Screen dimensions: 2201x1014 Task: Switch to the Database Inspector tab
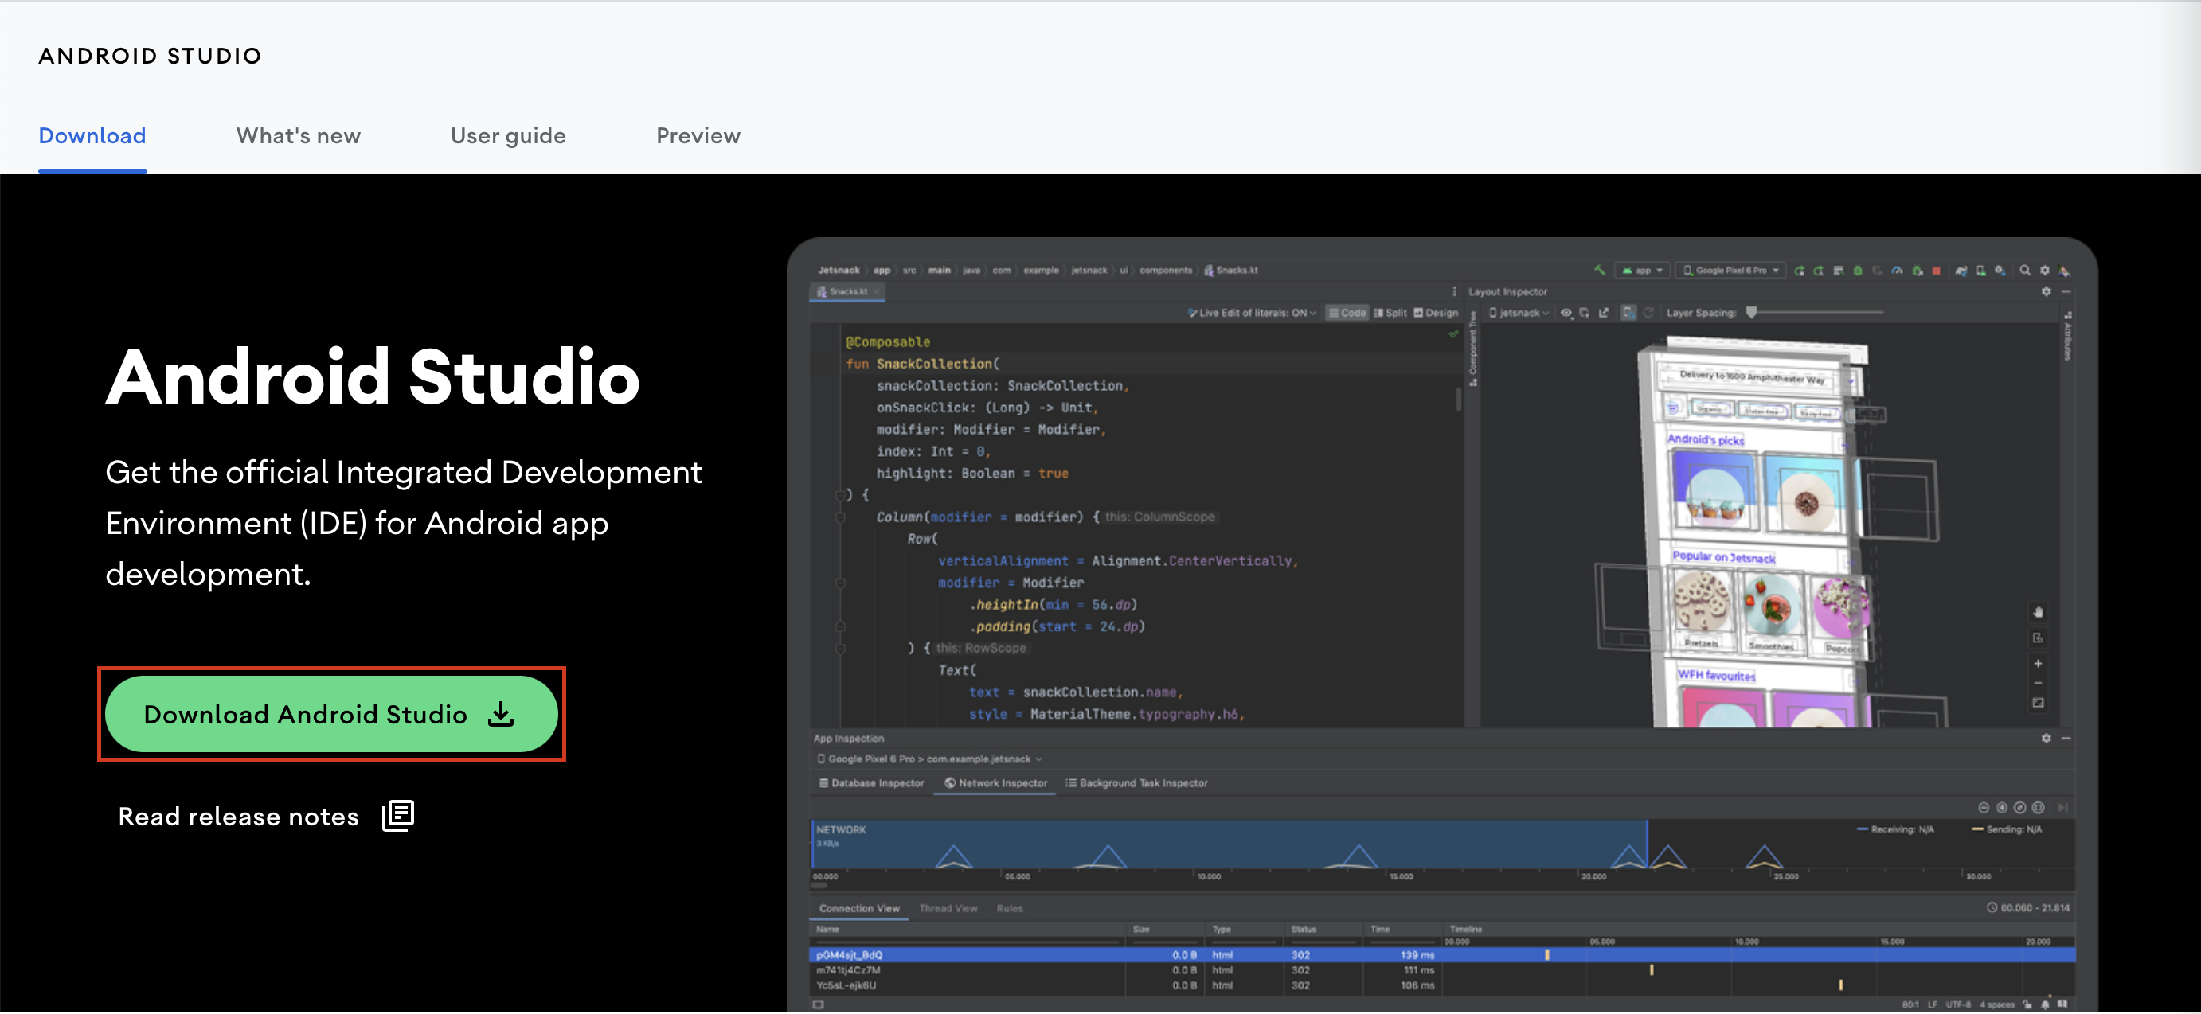(871, 783)
